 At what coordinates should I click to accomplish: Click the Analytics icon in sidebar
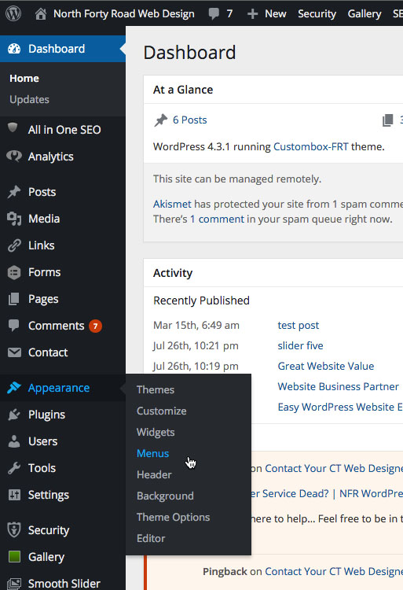pos(14,157)
